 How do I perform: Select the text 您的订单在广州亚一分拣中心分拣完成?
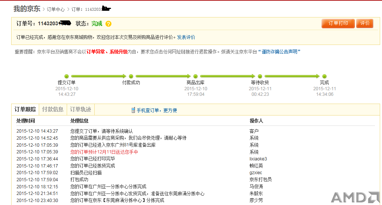coord(108,186)
